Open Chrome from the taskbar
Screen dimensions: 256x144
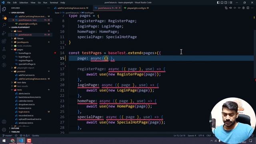12,140
